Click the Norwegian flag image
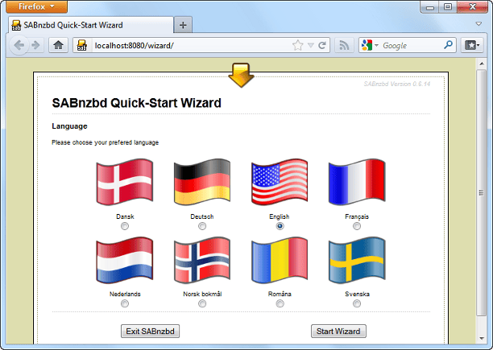The width and height of the screenshot is (493, 350). [202, 260]
